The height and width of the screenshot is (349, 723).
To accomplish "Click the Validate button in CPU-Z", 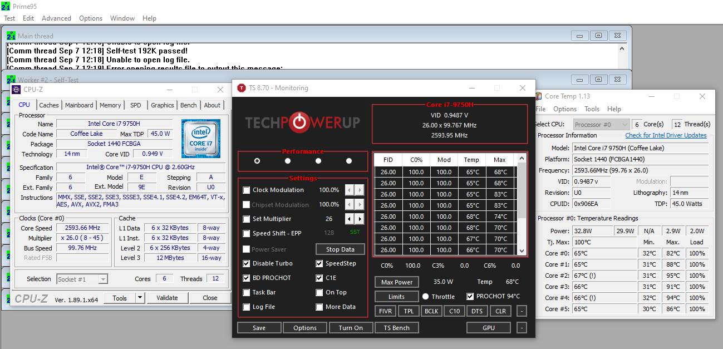I will tap(167, 298).
